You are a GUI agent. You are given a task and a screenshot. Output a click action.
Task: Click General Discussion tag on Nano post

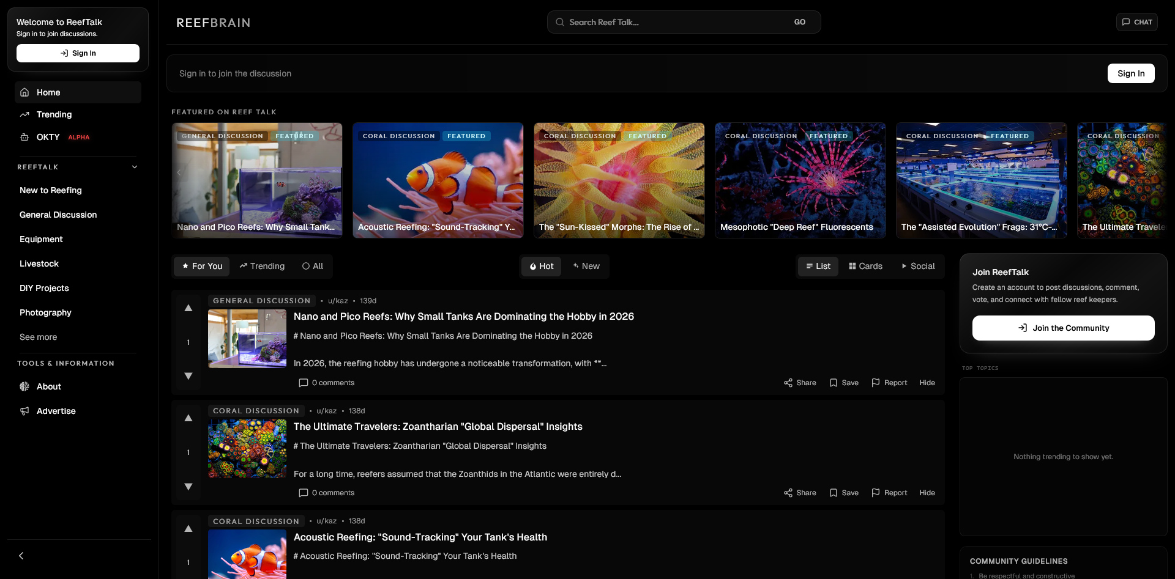point(262,301)
